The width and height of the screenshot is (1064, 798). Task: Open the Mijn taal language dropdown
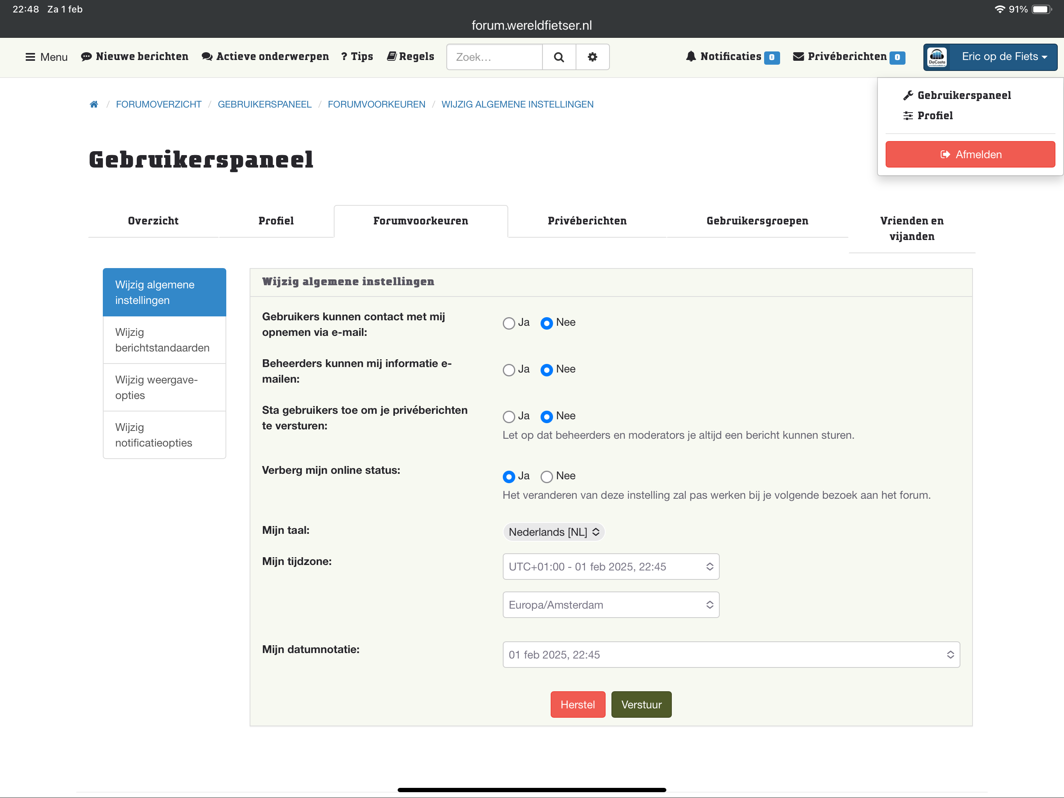(x=553, y=532)
